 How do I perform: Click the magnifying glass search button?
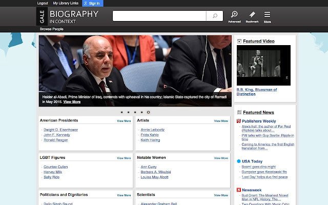click(x=215, y=16)
